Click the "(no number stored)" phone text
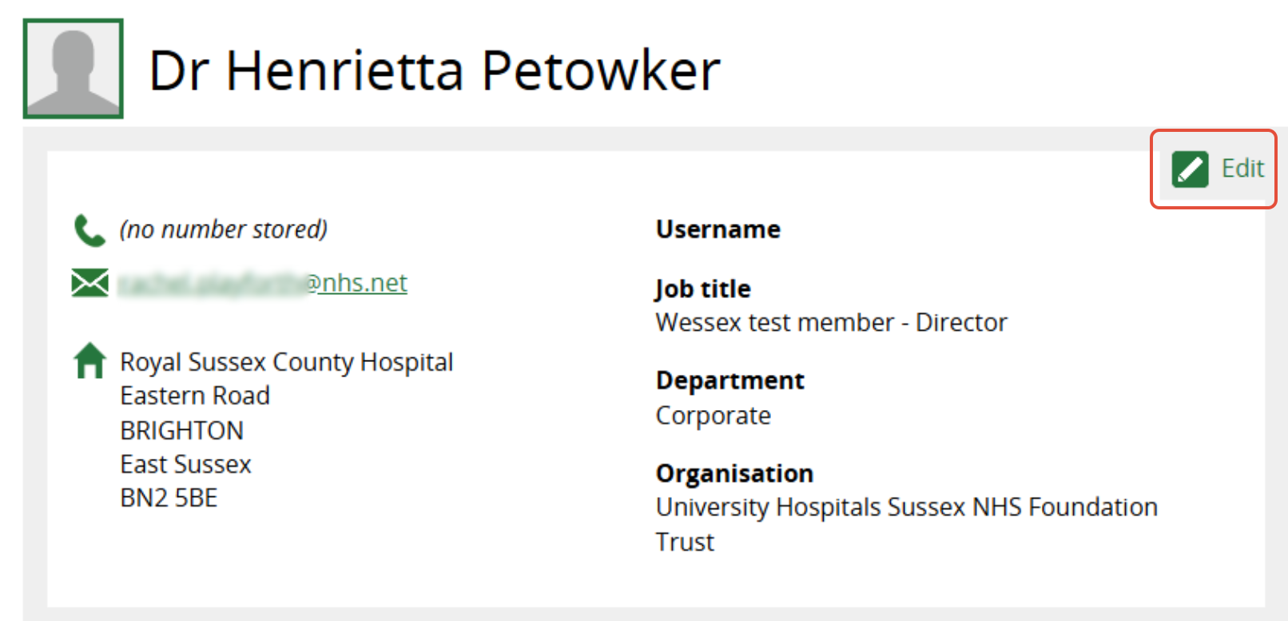 [224, 229]
